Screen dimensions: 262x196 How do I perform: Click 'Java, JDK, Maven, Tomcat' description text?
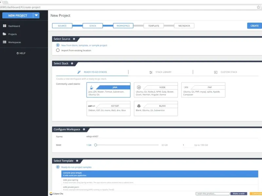pos(106,93)
